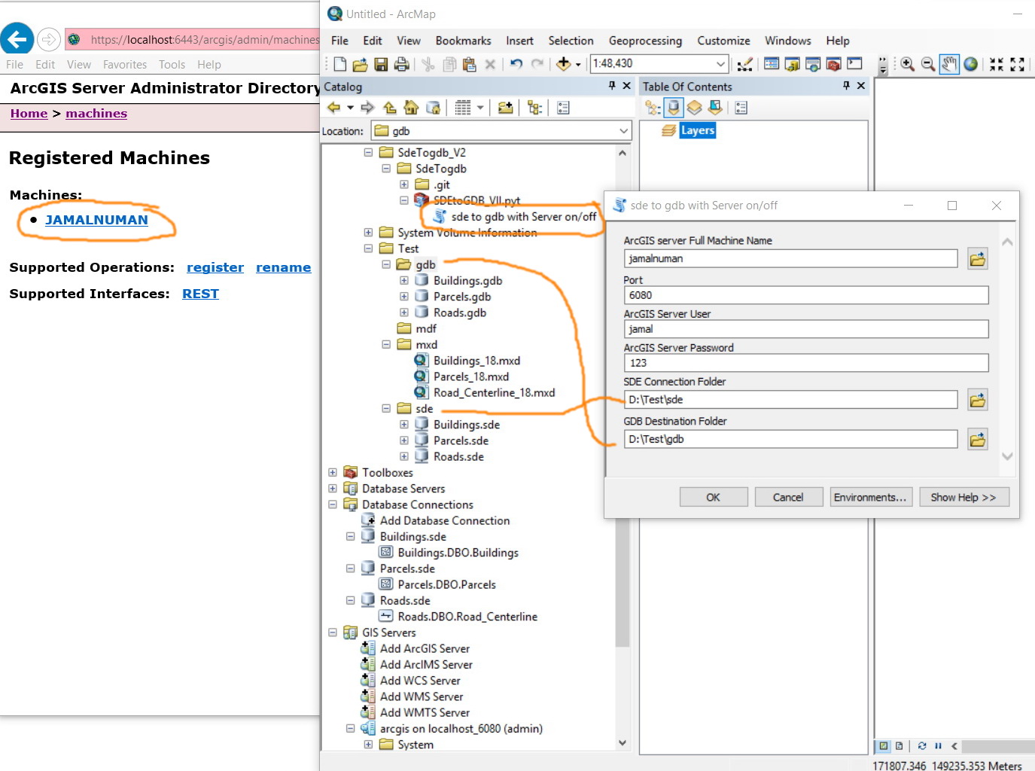Collapse the SdeTogdb_V2 folder
This screenshot has width=1035, height=771.
coord(368,152)
